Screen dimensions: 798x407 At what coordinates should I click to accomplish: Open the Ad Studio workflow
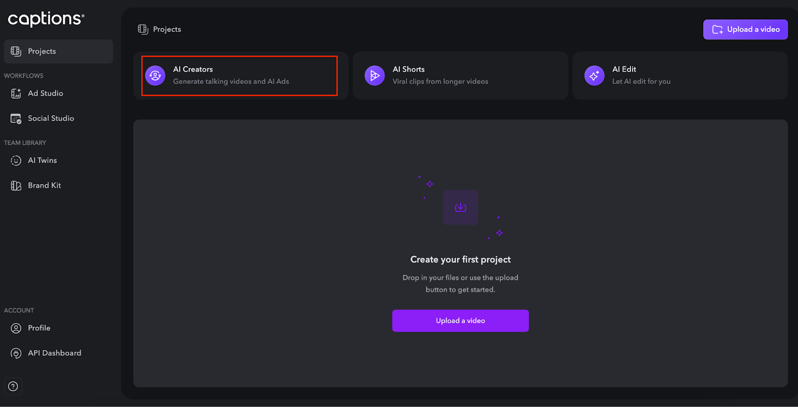[58, 93]
